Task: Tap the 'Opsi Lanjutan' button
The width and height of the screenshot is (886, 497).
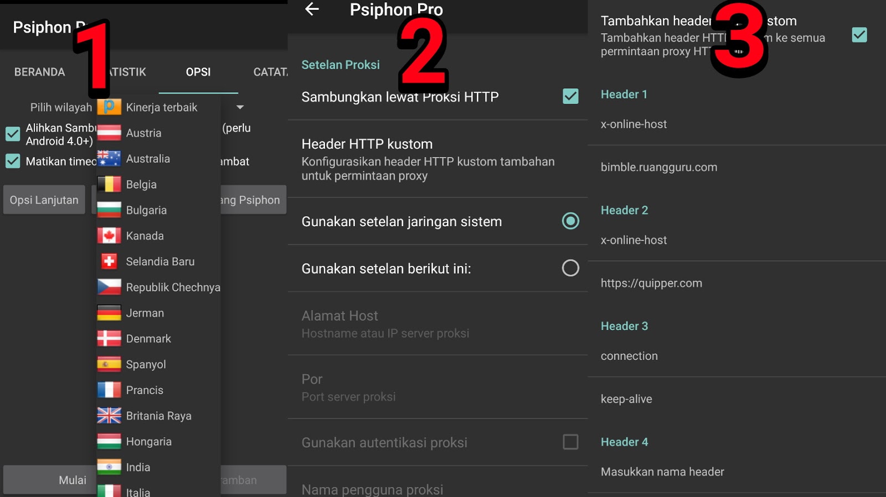Action: 44,200
